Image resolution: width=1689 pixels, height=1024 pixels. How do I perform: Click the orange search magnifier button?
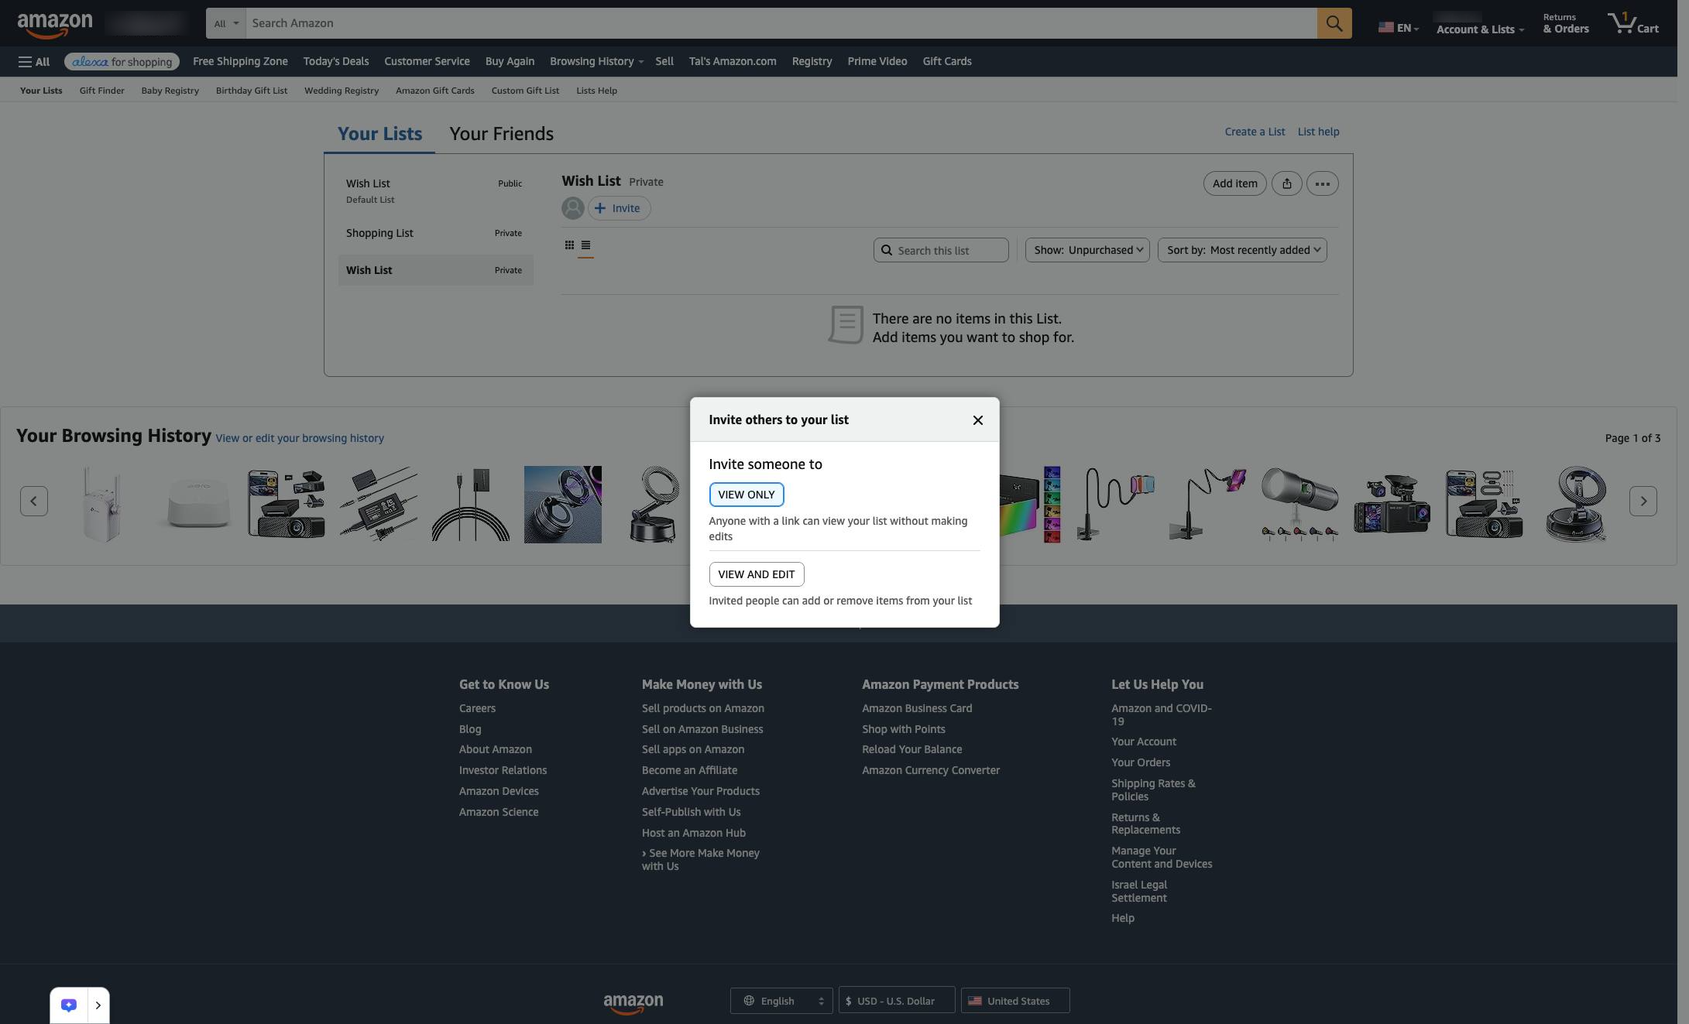pyautogui.click(x=1334, y=23)
